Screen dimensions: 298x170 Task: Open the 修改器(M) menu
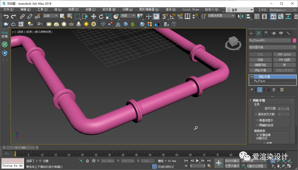(109, 9)
